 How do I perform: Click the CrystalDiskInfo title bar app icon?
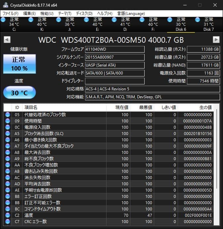(x=6, y=5)
